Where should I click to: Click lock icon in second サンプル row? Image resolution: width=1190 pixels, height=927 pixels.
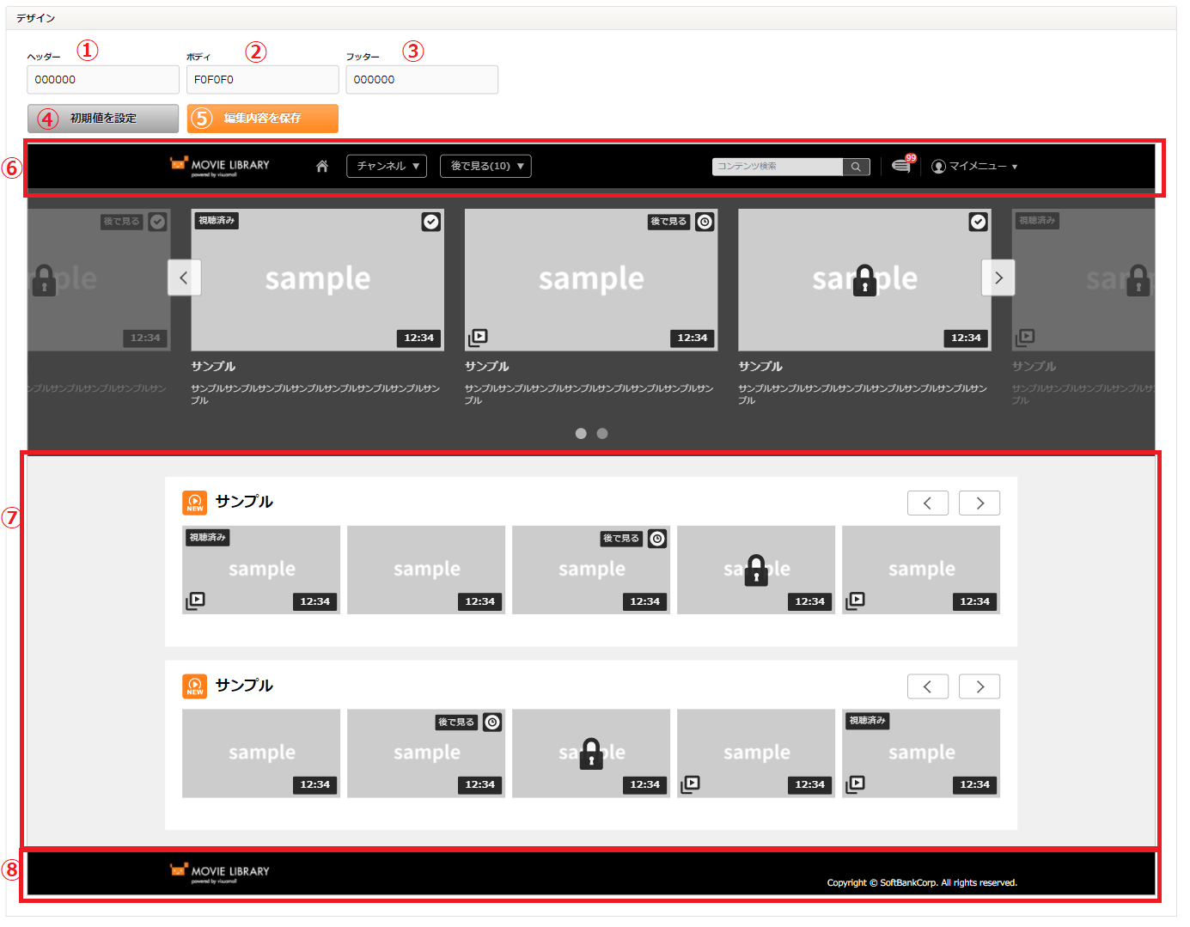click(591, 753)
